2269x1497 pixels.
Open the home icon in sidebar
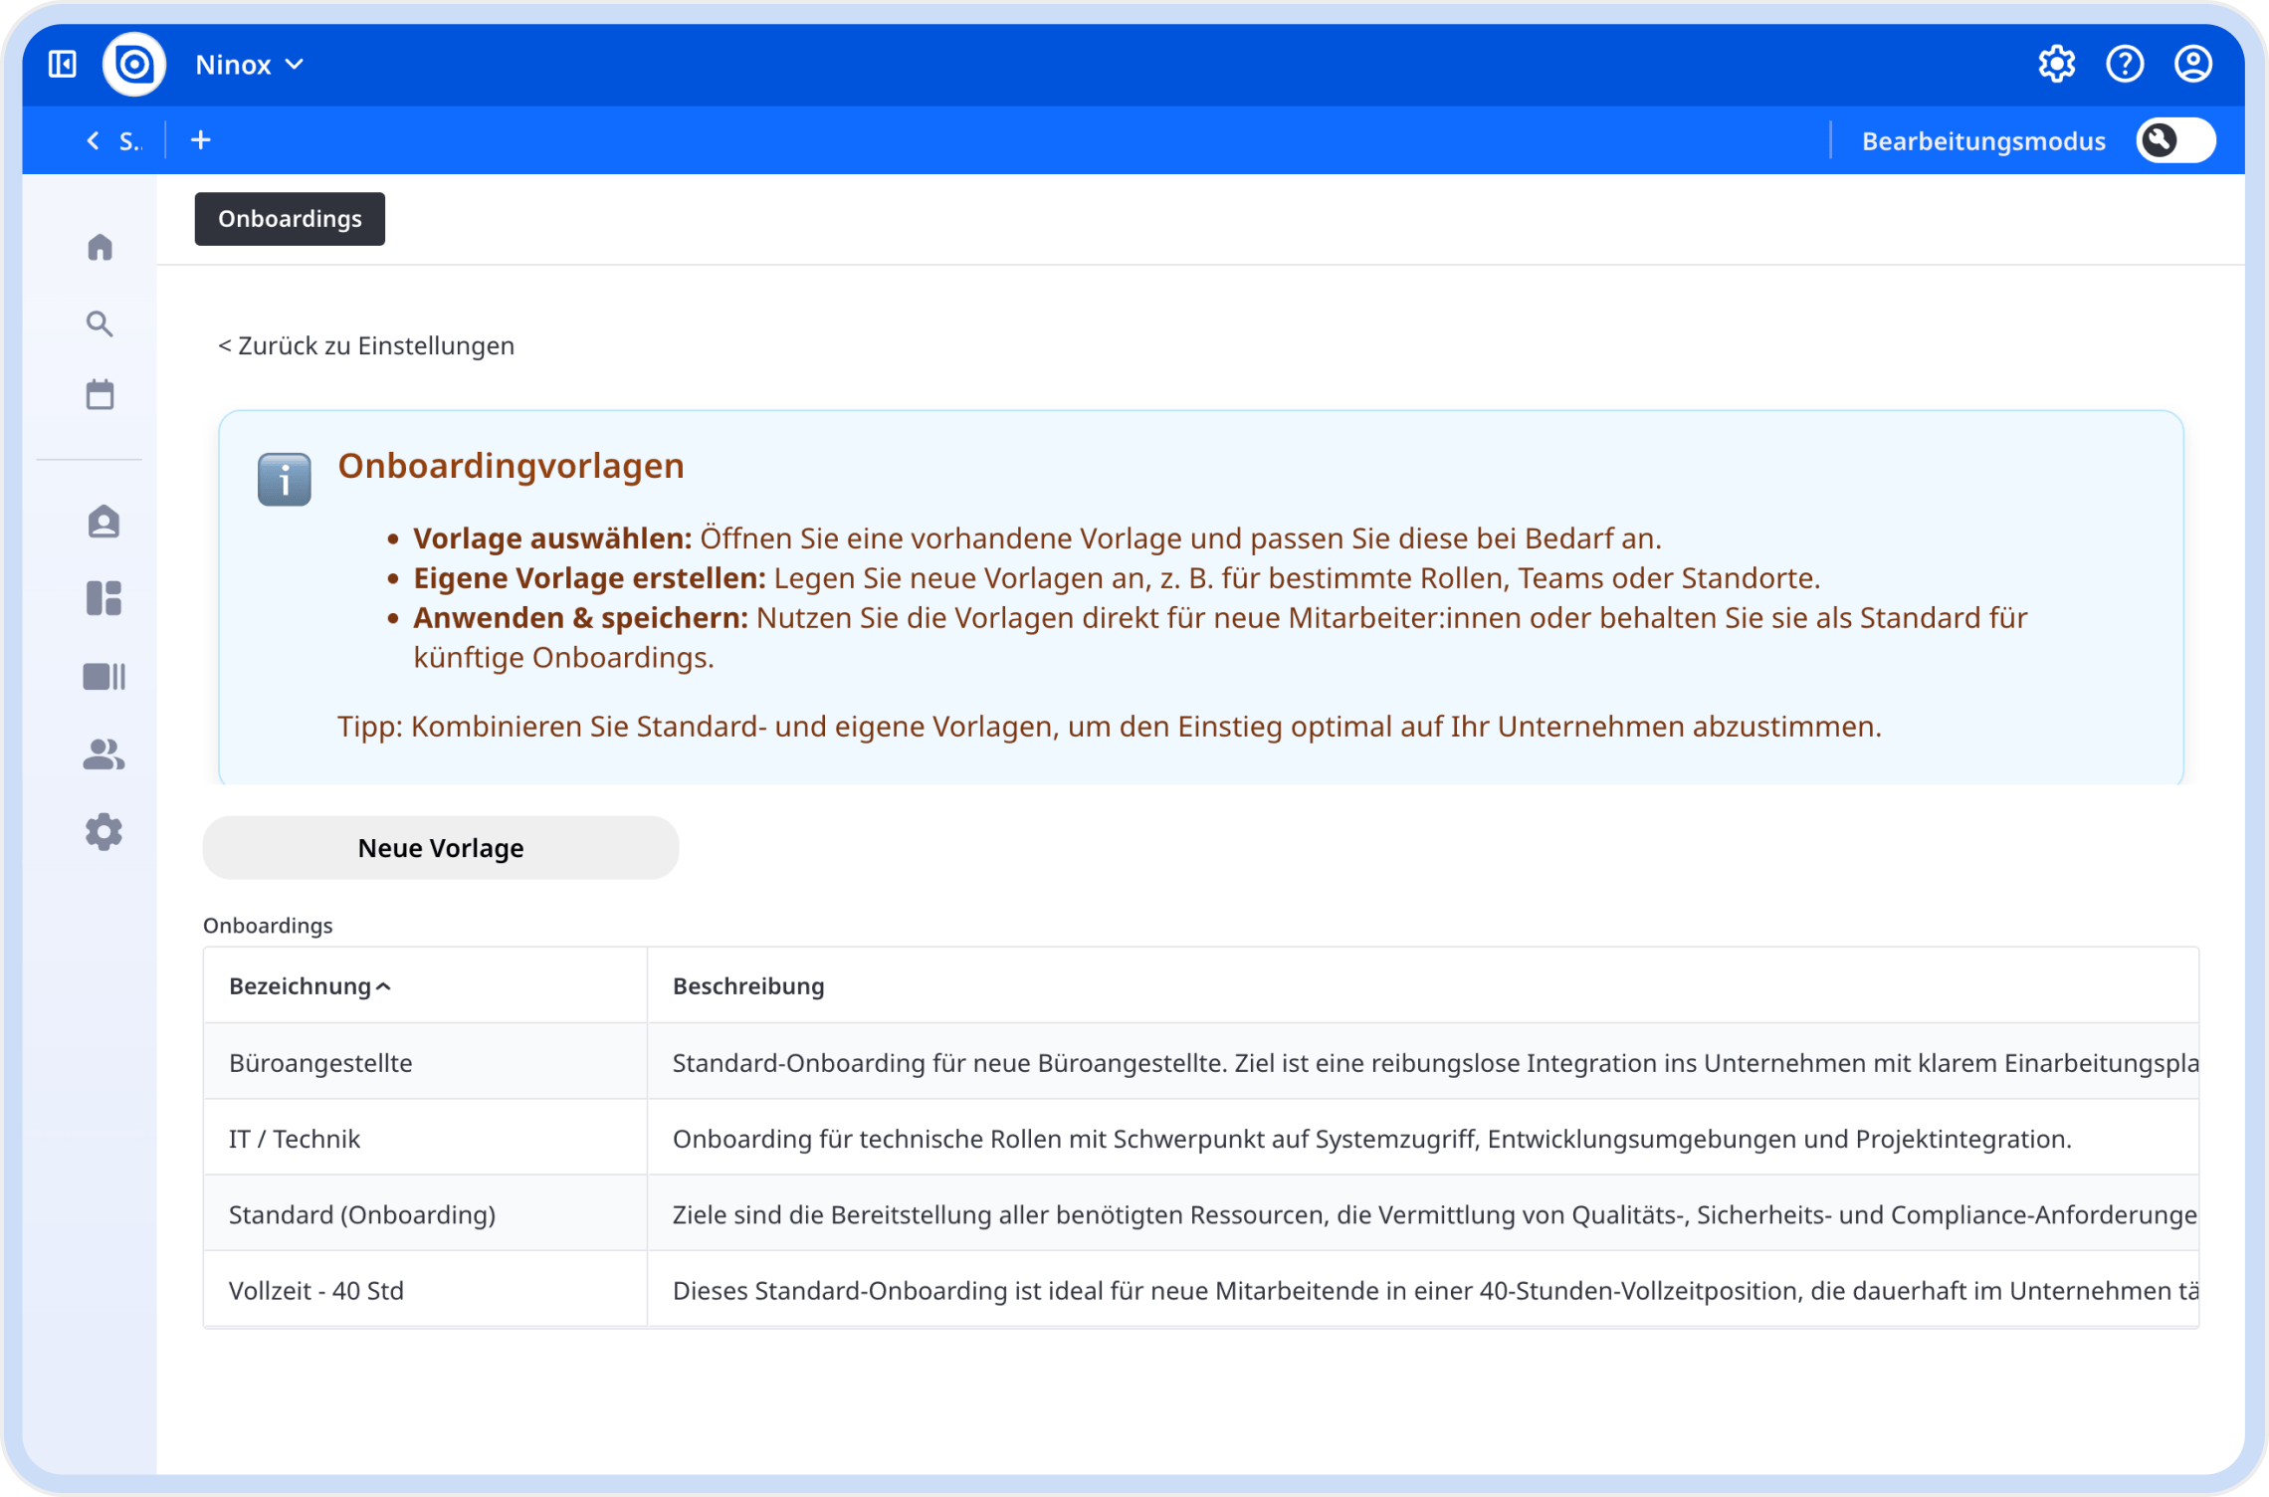pos(101,247)
